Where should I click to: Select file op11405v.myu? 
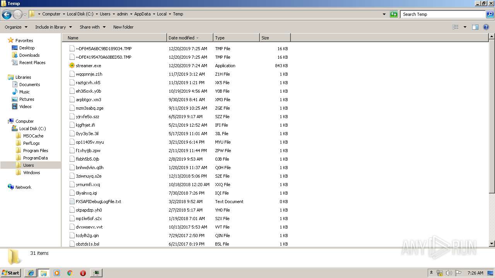pos(90,142)
